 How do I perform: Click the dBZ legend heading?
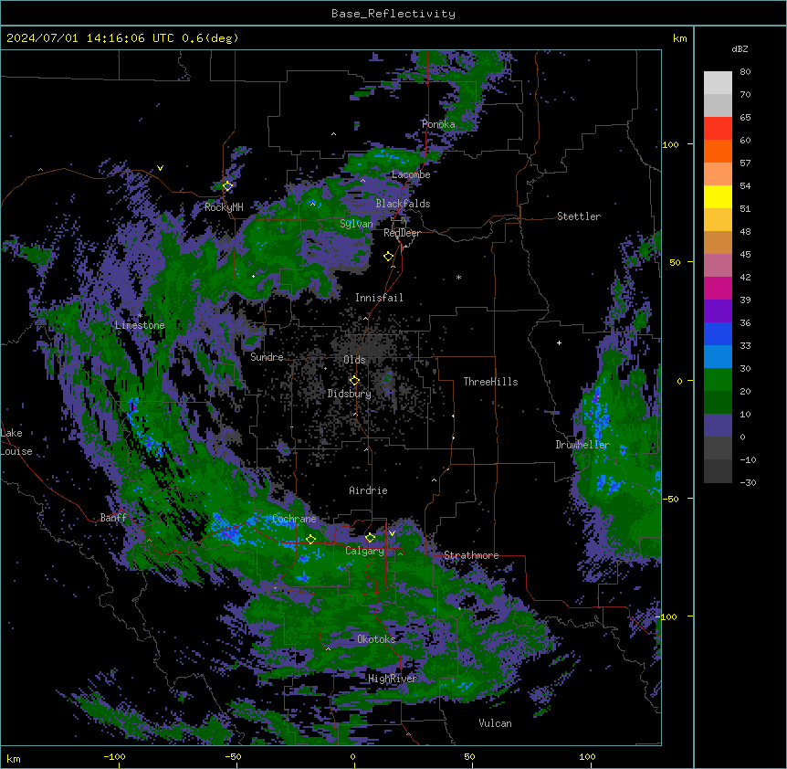740,48
